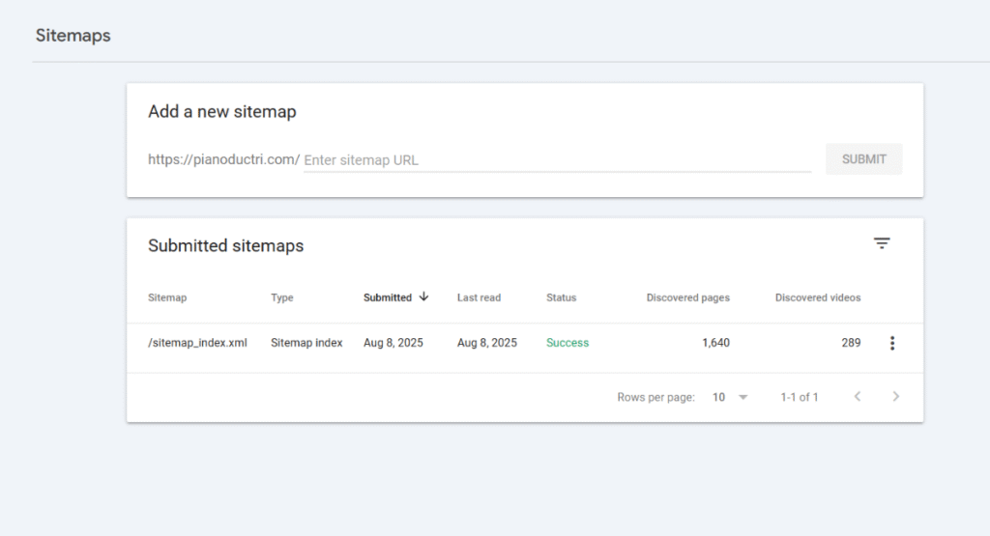Select the Type column header
Screen dimensions: 990x536
tap(281, 297)
